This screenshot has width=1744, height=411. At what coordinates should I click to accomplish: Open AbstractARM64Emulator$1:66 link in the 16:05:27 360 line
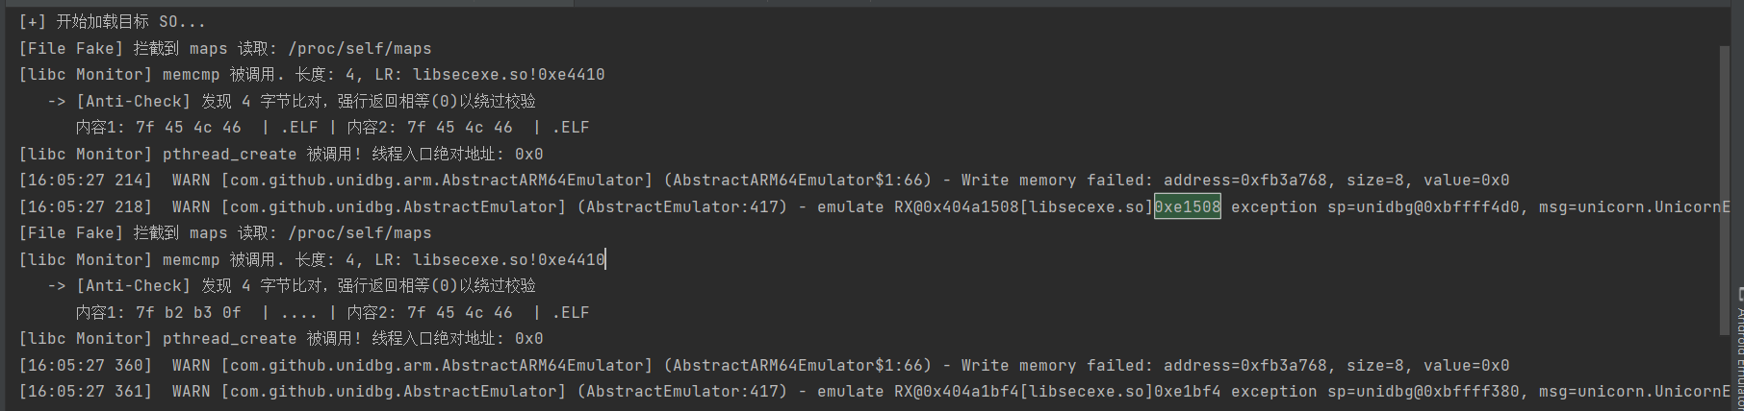pos(802,366)
